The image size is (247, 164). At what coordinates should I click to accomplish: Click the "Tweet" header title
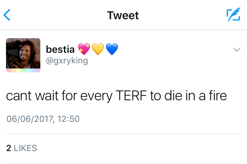(x=123, y=15)
